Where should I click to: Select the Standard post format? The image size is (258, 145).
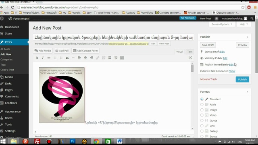(x=202, y=99)
